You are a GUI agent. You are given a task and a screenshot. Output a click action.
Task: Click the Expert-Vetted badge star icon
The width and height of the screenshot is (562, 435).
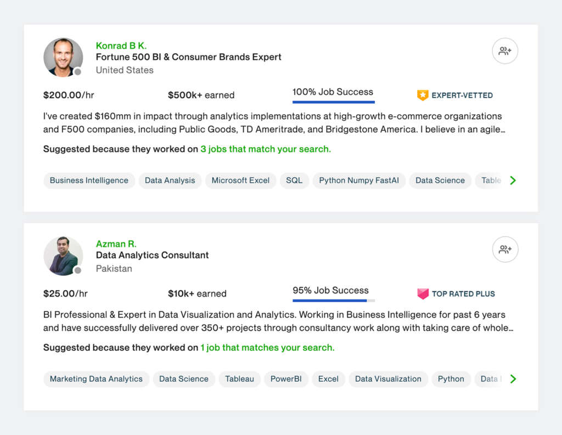click(x=423, y=95)
